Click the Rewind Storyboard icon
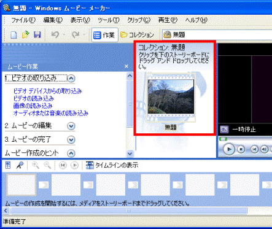The width and height of the screenshot is (272, 229). (63, 165)
